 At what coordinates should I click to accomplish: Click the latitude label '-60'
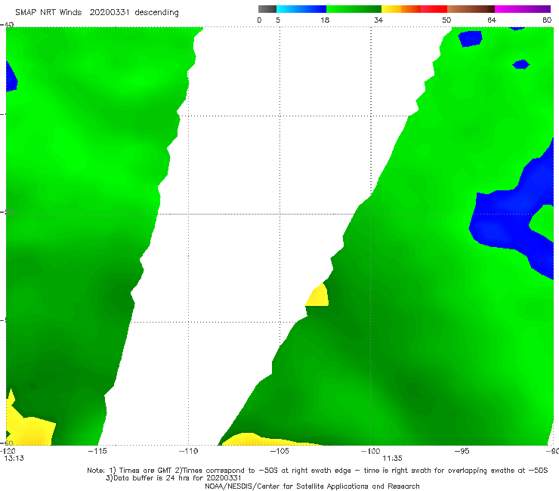click(7, 443)
